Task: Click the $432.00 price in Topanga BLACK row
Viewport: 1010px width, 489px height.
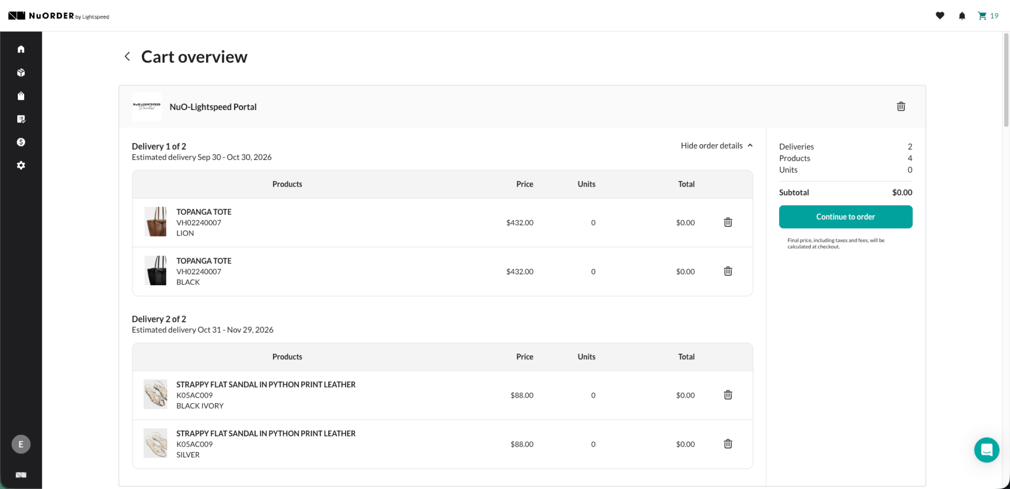Action: coord(520,271)
